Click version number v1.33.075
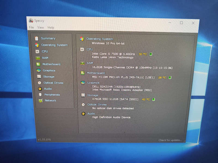The width and height of the screenshot is (218, 163). click(x=44, y=139)
